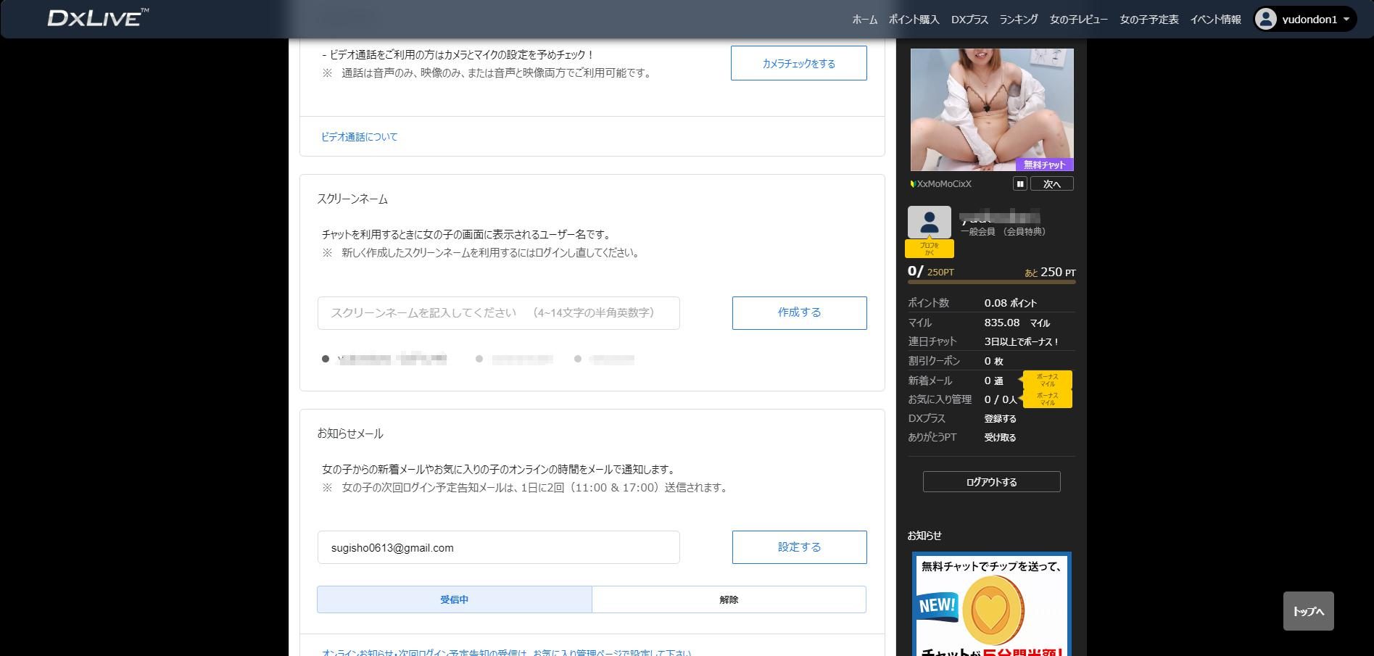Click the user avatar icon in header
Screen dimensions: 1374x656
tap(1265, 20)
